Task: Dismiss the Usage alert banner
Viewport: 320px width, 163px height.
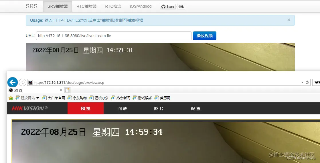Action: [289, 20]
